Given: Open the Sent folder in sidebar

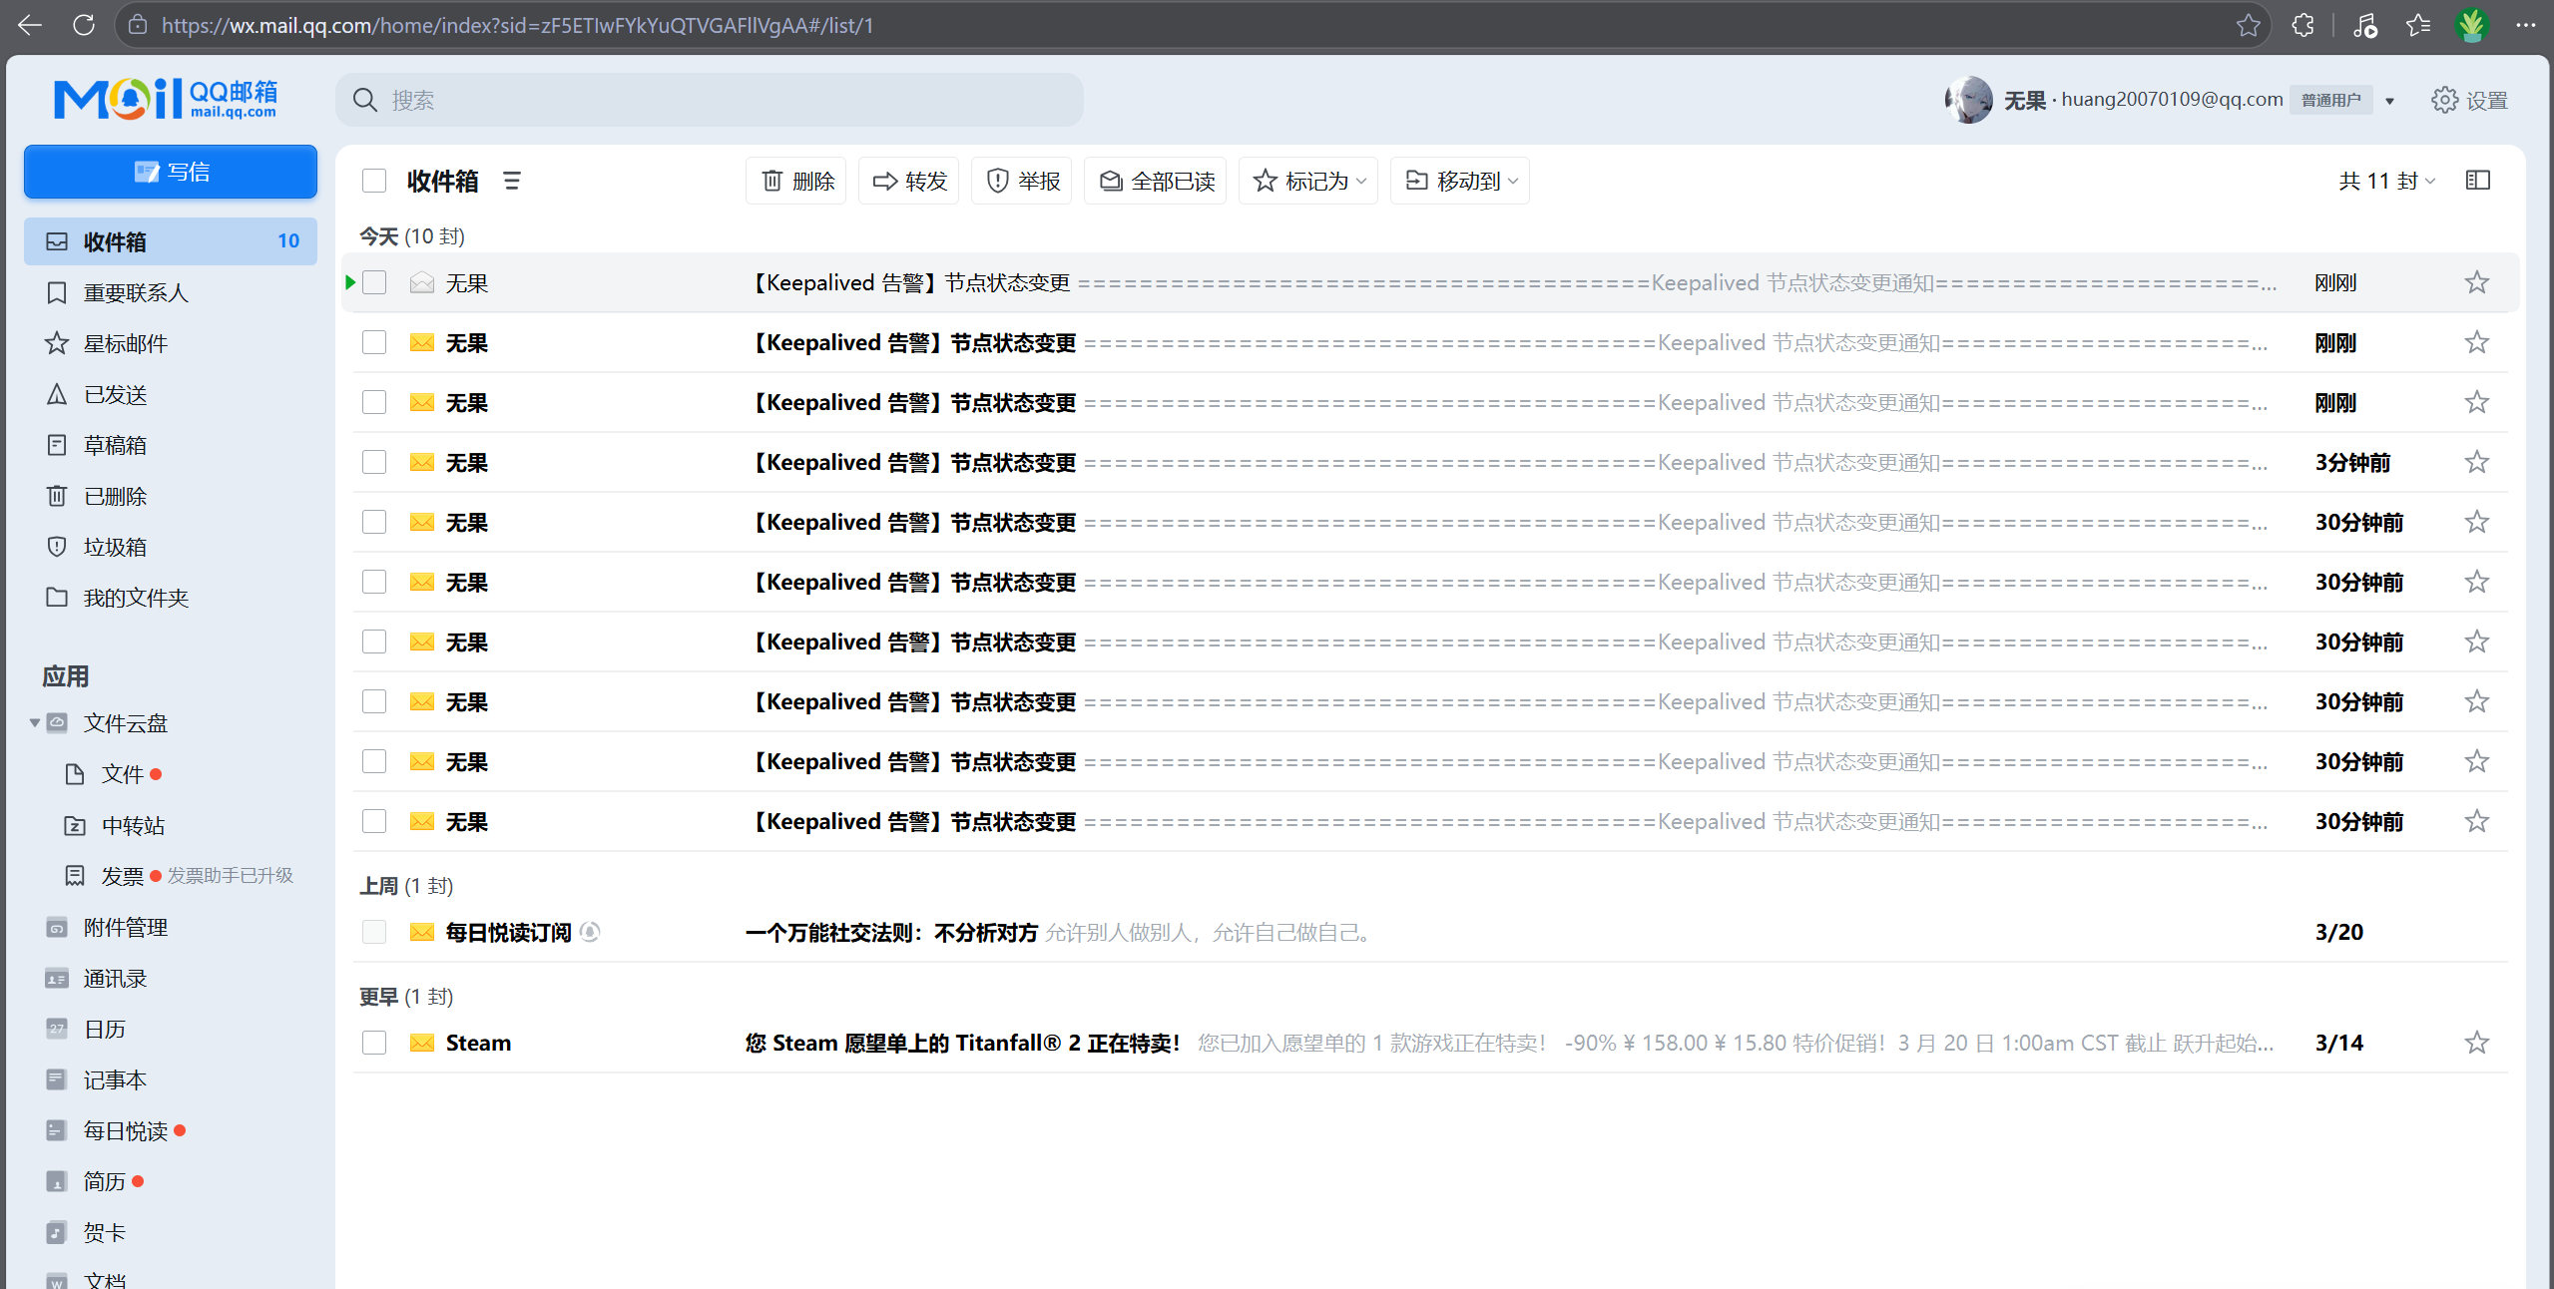Looking at the screenshot, I should pyautogui.click(x=115, y=394).
